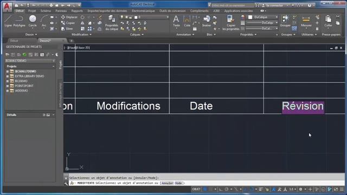Click the Help question mark icon
Viewport: 347px width, 195px height.
pos(310,5)
